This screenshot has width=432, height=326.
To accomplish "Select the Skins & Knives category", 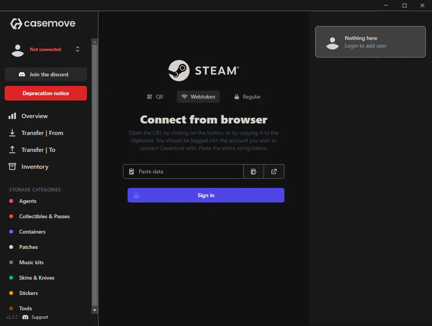I will click(x=37, y=278).
